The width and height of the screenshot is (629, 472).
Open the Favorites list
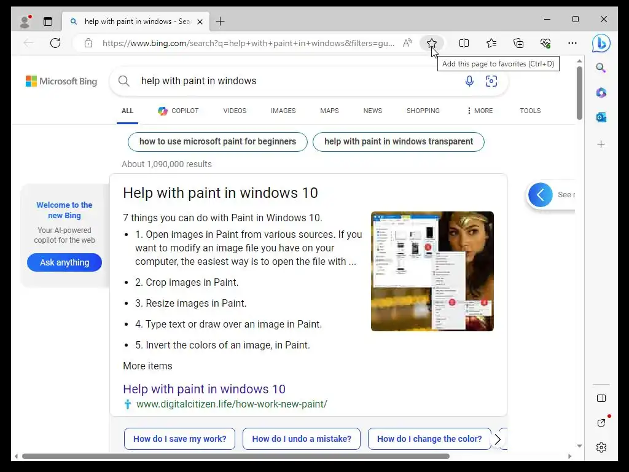[491, 43]
